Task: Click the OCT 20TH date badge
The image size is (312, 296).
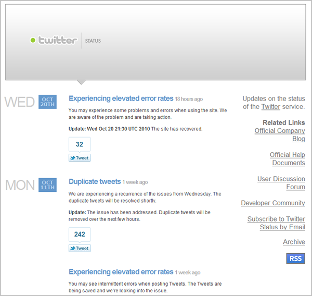Action: click(x=47, y=102)
